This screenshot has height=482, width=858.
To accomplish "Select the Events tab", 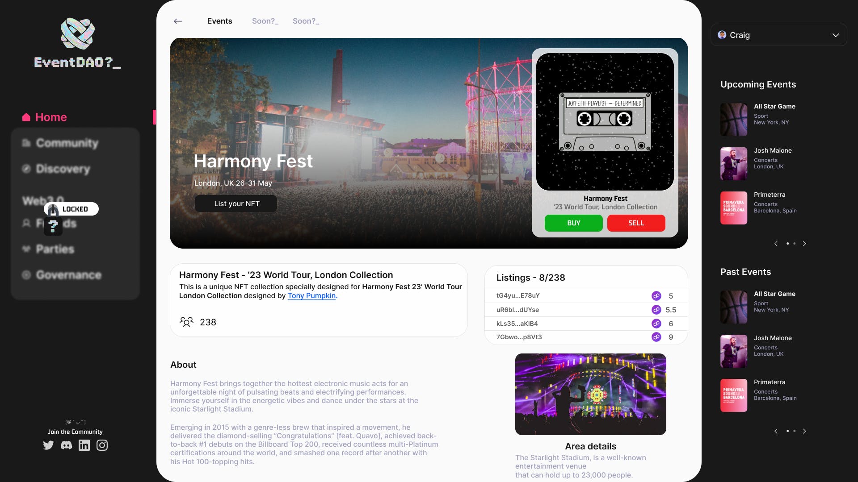I will [x=219, y=21].
